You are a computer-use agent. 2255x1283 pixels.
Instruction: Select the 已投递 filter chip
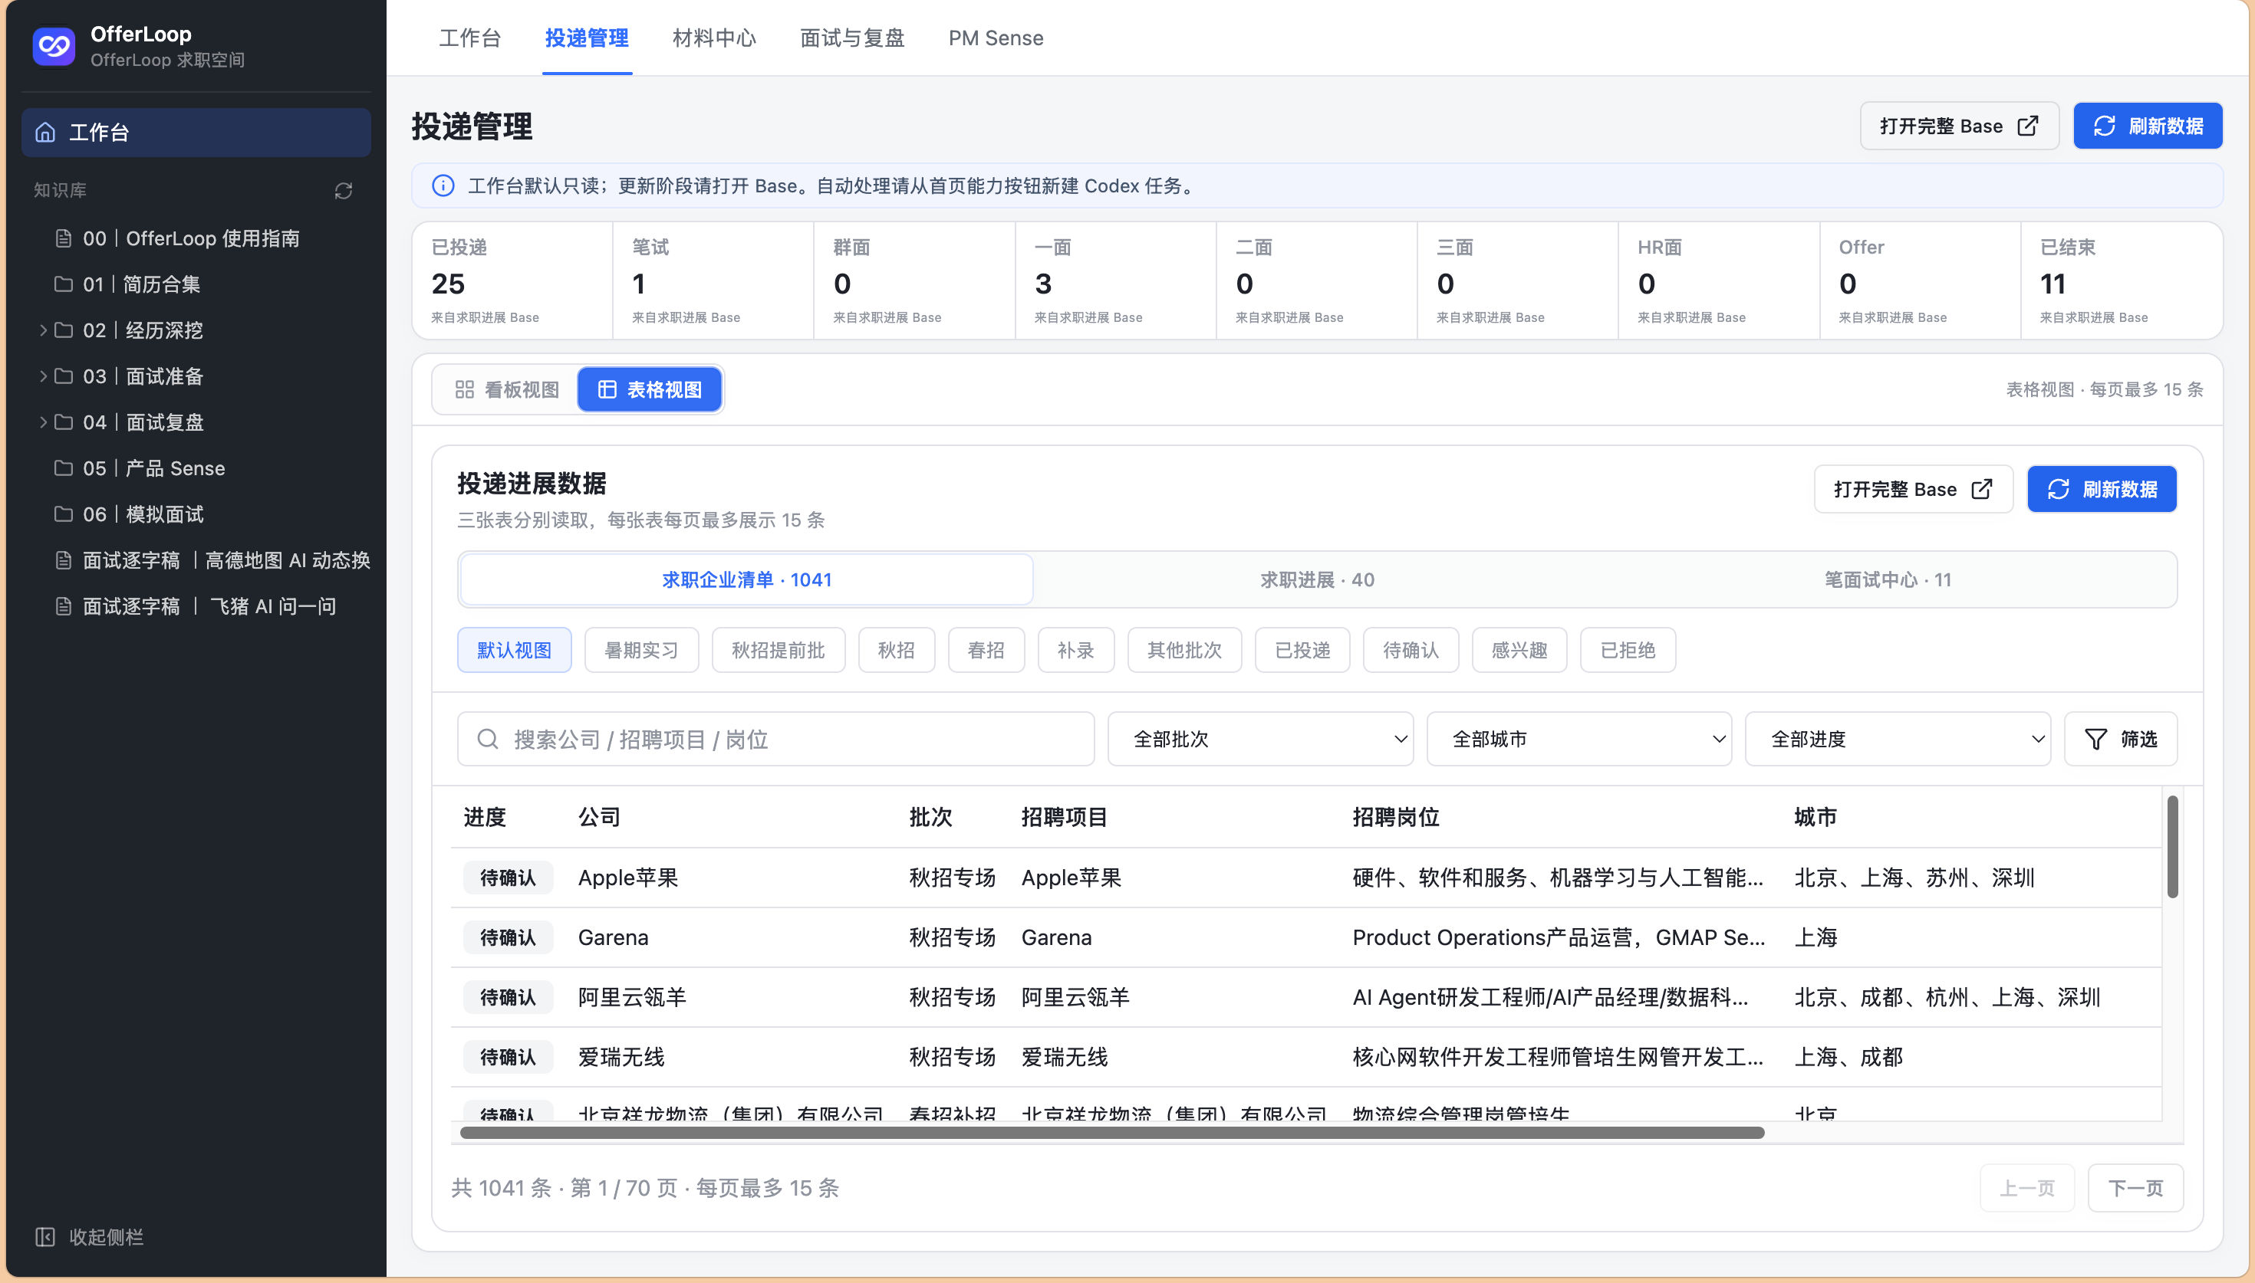(x=1302, y=650)
